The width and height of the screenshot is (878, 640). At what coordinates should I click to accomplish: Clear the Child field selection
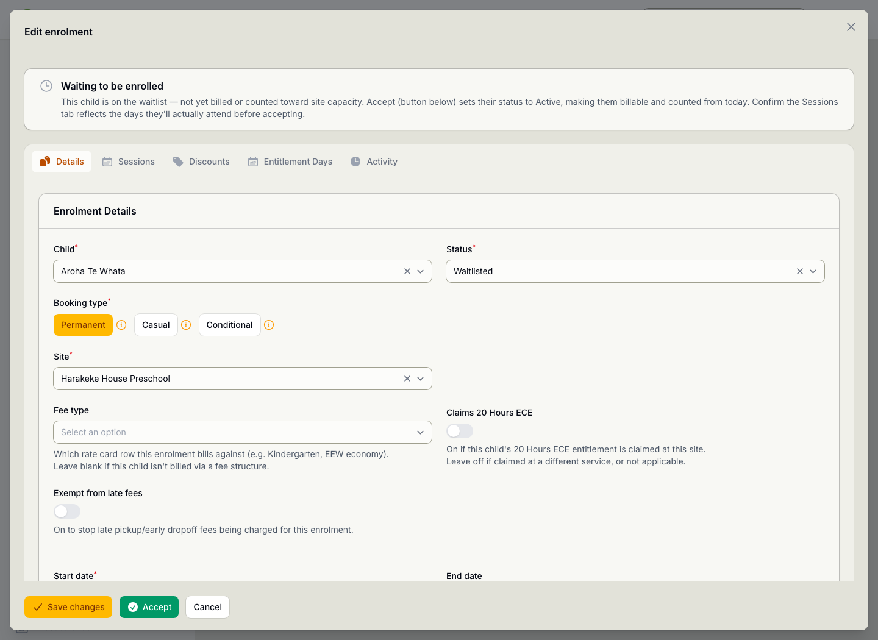point(407,271)
